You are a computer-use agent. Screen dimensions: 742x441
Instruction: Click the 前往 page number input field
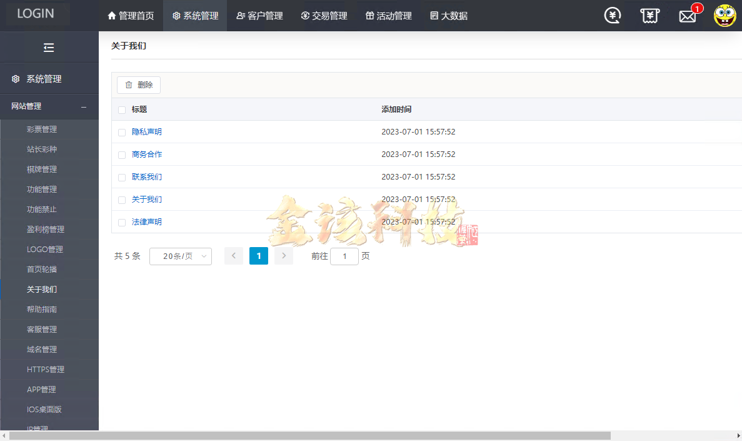pyautogui.click(x=344, y=256)
